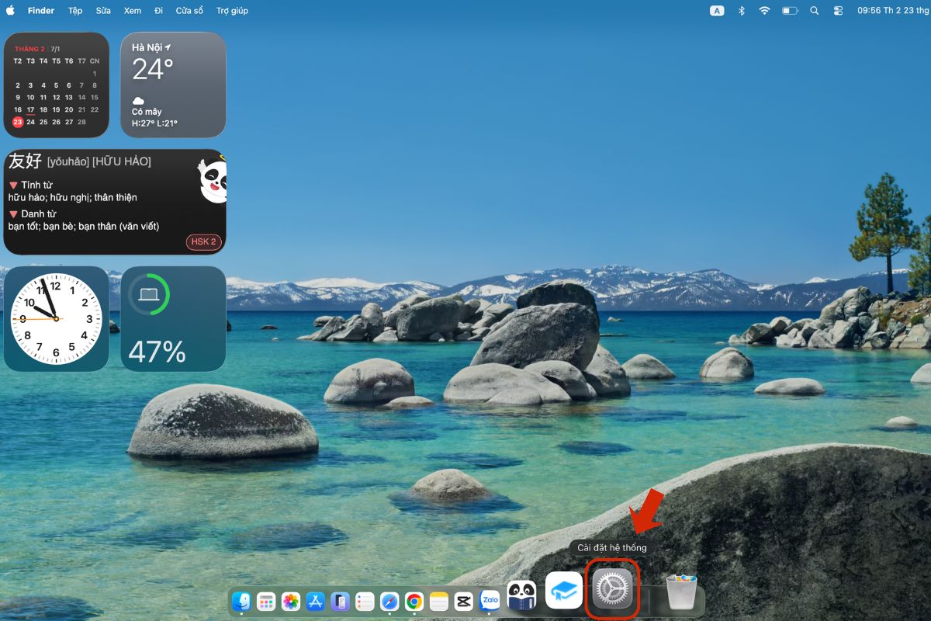Open the Bluetooth menu bar icon

click(x=741, y=11)
